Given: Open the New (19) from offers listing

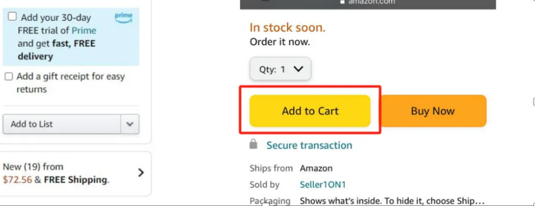Looking at the screenshot, I should (77, 174).
